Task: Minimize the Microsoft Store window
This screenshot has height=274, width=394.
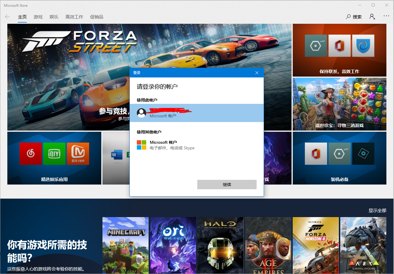Action: [x=360, y=5]
